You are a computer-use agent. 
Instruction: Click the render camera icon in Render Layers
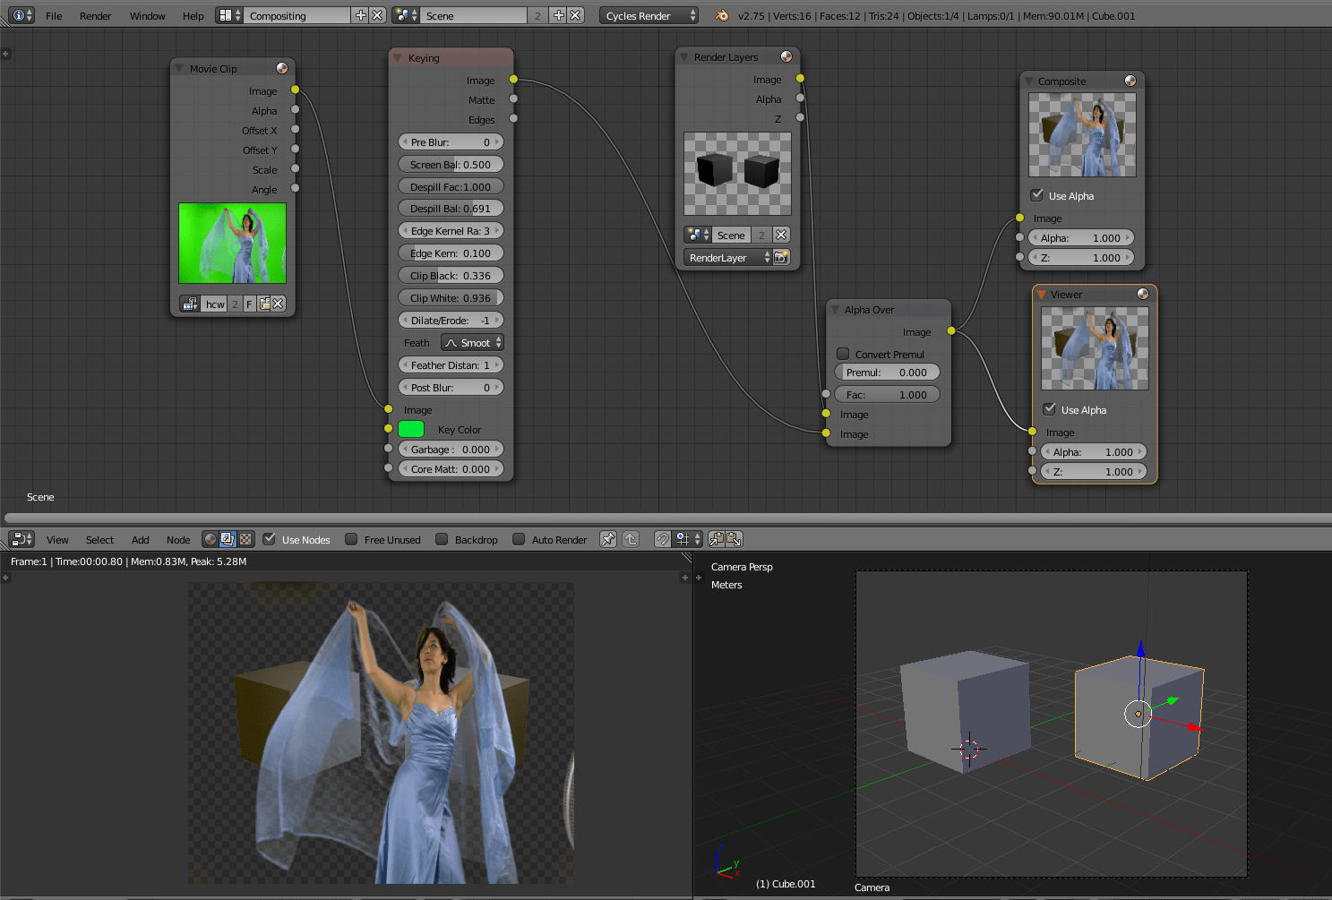(x=781, y=258)
